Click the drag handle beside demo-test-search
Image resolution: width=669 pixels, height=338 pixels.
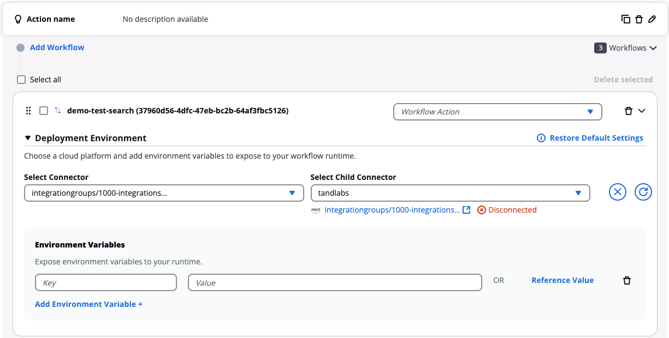28,111
